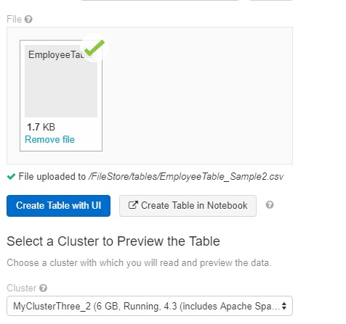Click the external-link icon in Create Table in Notebook
Viewport: 346px width, 324px height.
point(133,205)
